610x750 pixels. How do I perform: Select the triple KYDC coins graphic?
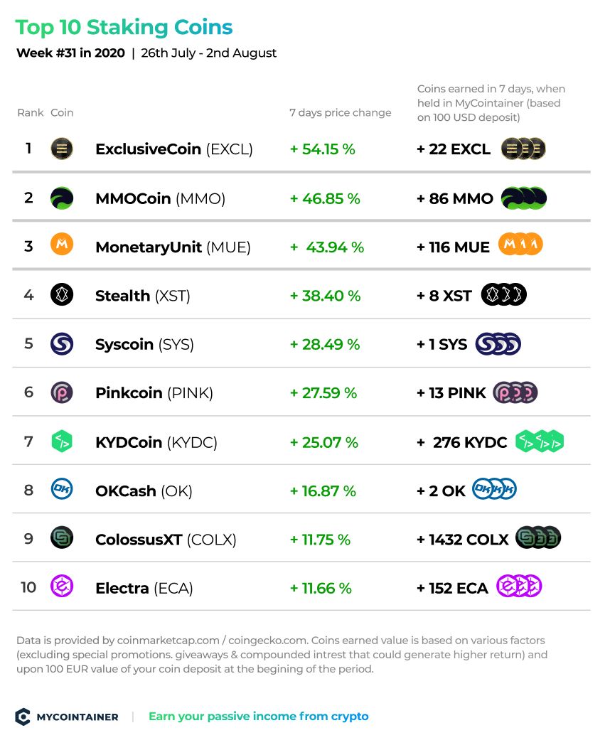click(x=539, y=441)
